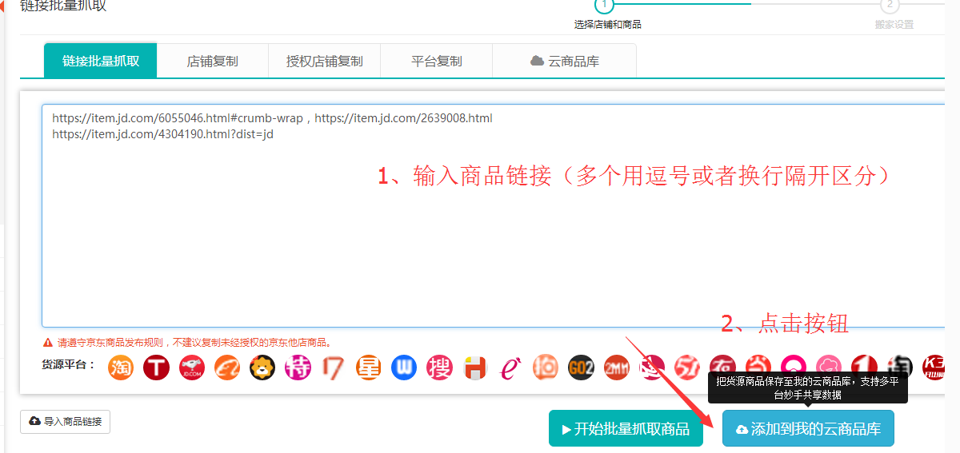Select the orange 拍 platform icon
960x453 pixels.
[546, 368]
